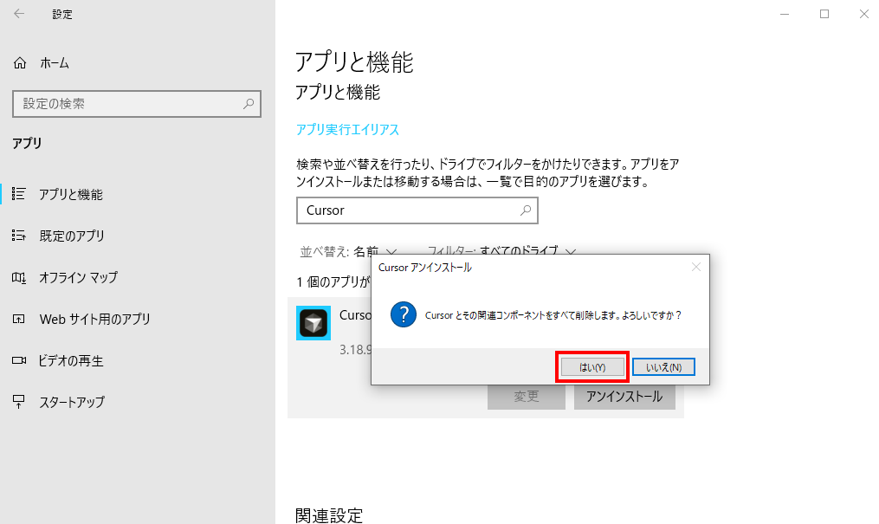Image resolution: width=879 pixels, height=524 pixels.
Task: Click the disabled 変更 button
Action: (x=527, y=396)
